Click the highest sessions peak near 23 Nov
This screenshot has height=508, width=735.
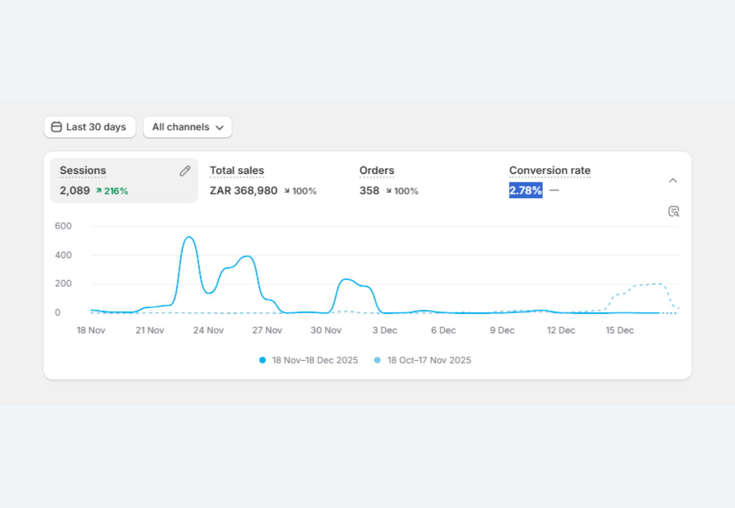tap(189, 237)
